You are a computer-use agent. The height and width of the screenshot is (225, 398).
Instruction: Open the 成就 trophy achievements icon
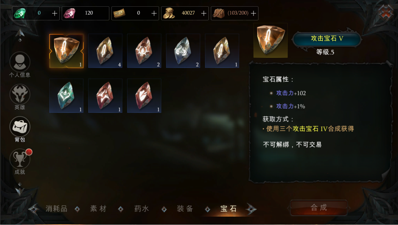(x=20, y=159)
